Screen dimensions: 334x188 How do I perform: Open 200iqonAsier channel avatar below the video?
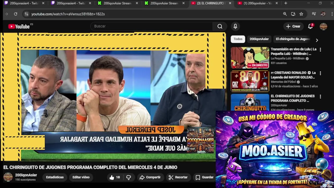coord(8,177)
